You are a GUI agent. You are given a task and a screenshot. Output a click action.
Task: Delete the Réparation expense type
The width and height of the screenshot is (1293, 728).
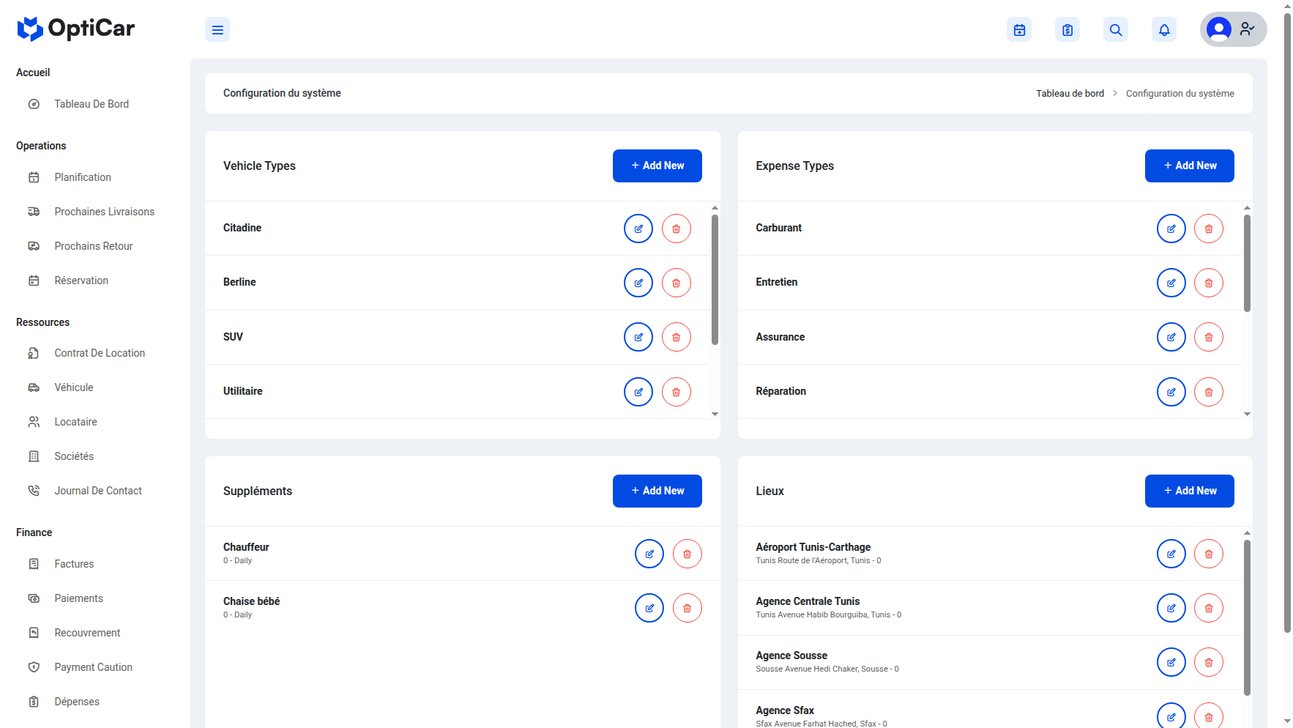[1209, 392]
